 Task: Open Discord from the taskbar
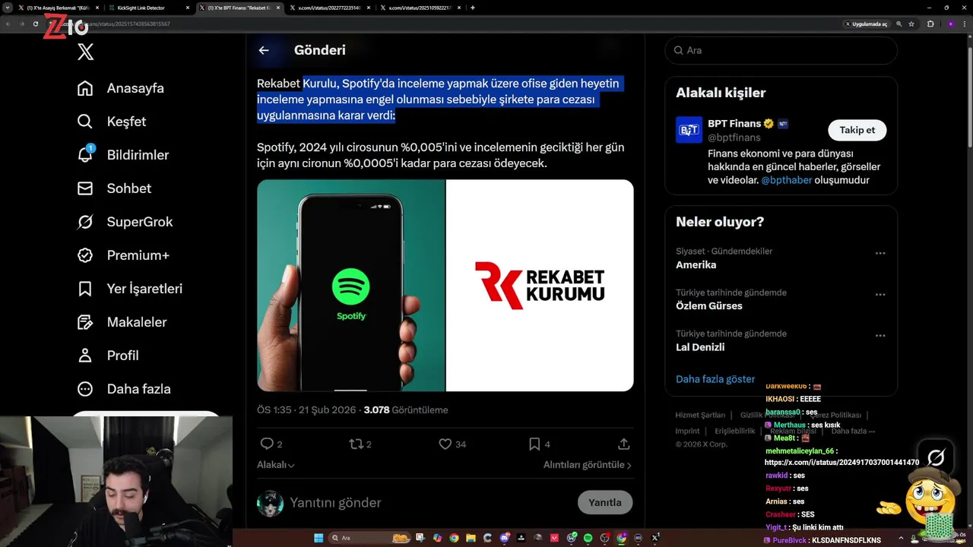point(505,538)
